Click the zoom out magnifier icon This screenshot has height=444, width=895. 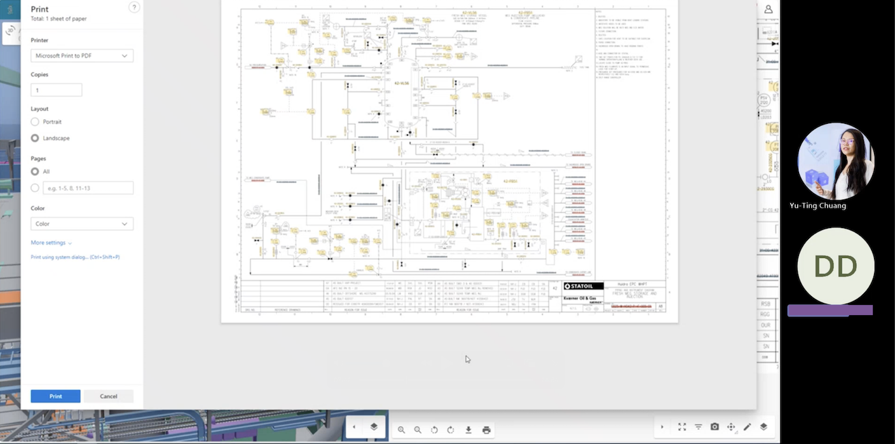click(418, 429)
